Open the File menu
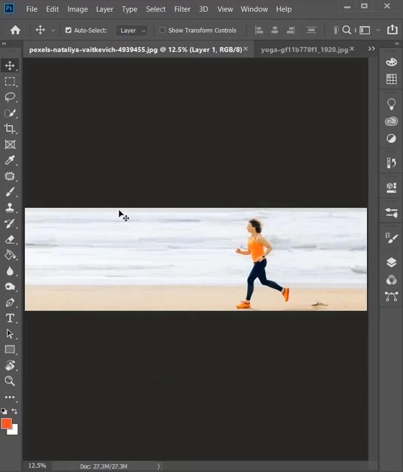This screenshot has width=403, height=472. 31,9
